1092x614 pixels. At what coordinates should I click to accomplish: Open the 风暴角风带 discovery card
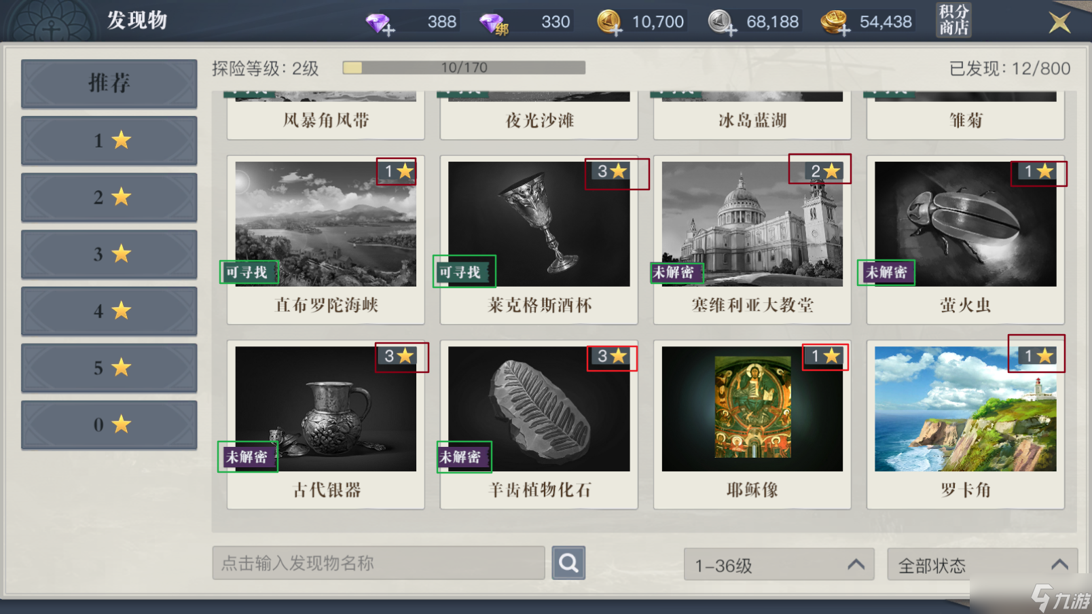click(326, 115)
